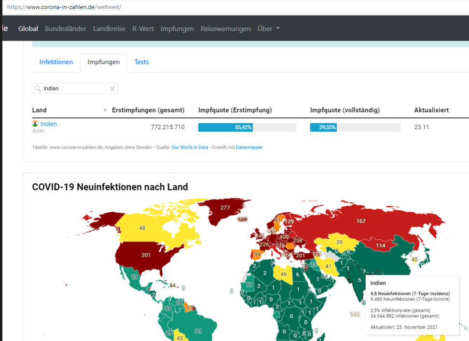
Task: Follow the Datawrapper link
Action: (x=249, y=147)
